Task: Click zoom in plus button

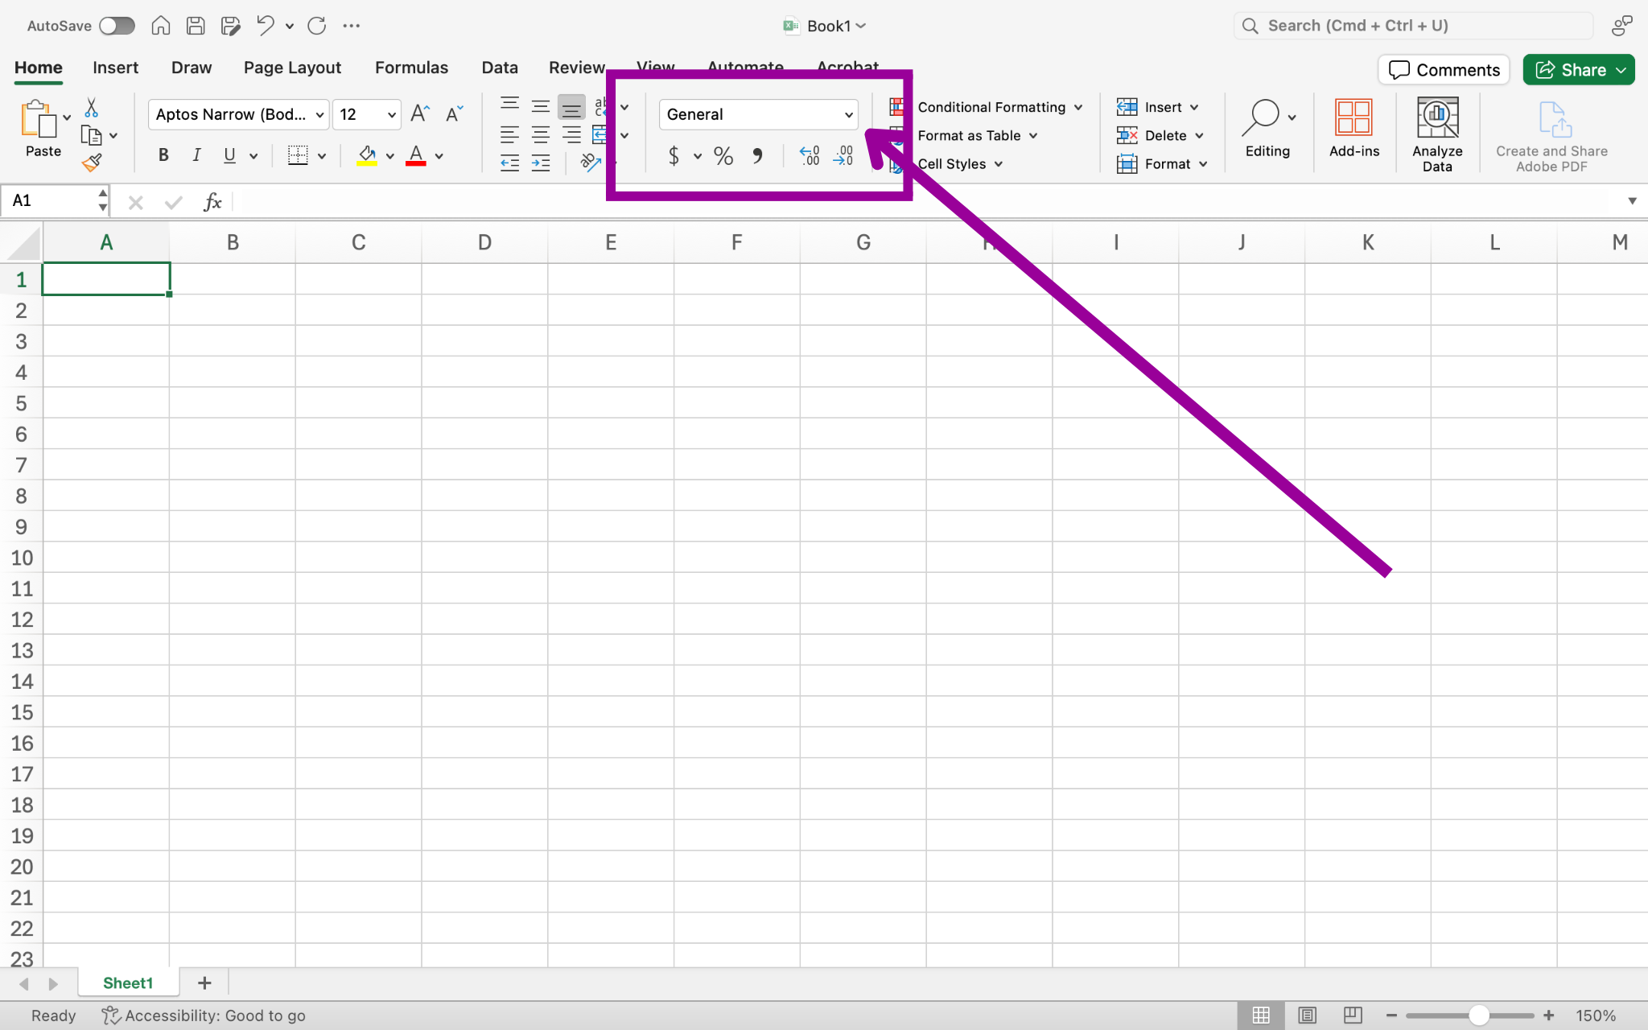Action: [1548, 1016]
